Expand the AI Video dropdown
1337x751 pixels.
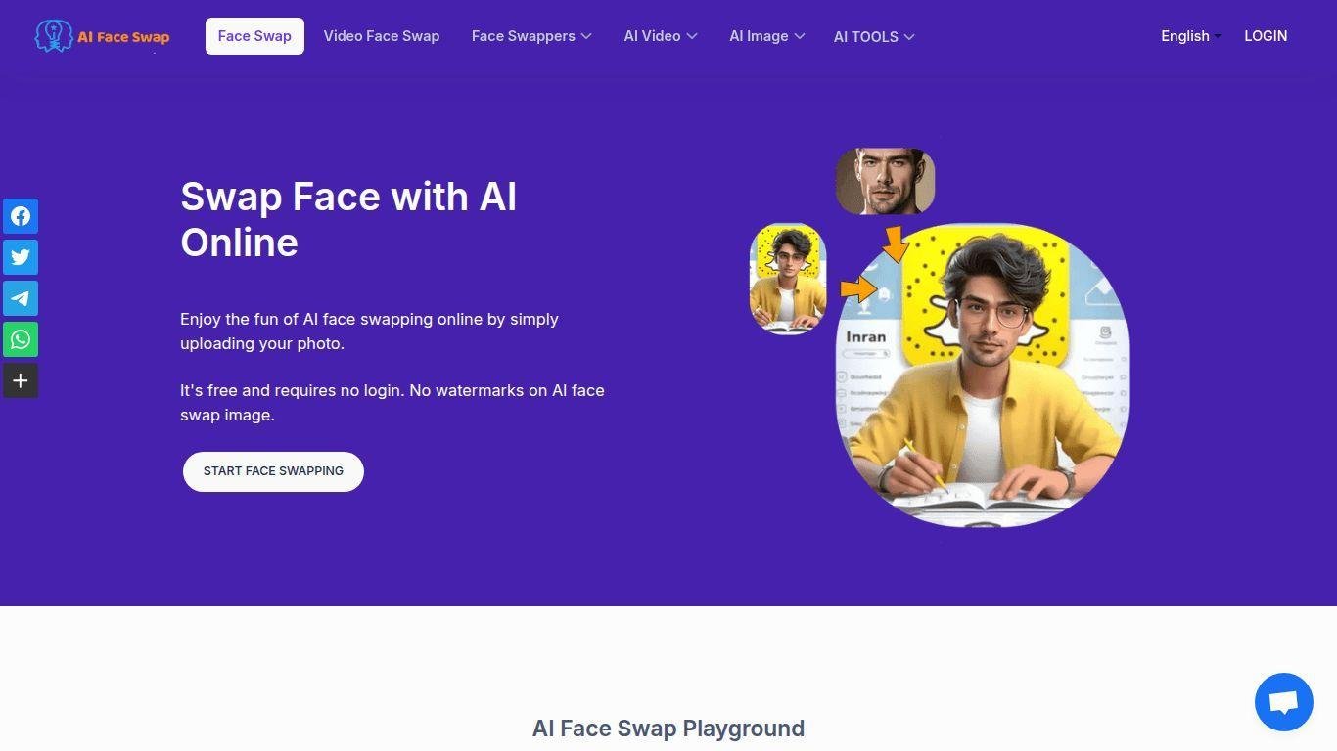pyautogui.click(x=661, y=36)
